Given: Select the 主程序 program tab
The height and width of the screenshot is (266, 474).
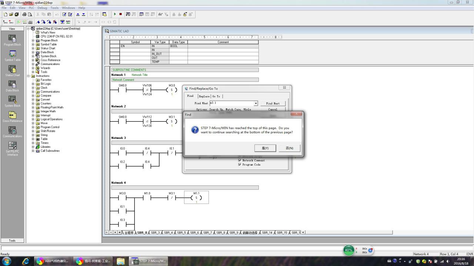Looking at the screenshot, I should 128,233.
